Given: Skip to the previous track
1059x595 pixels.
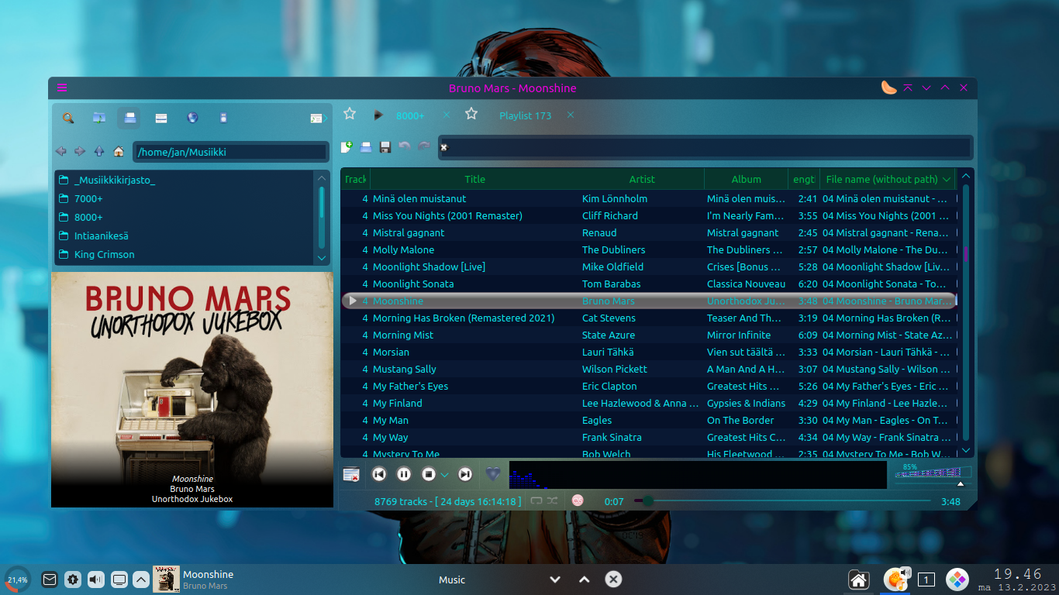Looking at the screenshot, I should click(379, 474).
